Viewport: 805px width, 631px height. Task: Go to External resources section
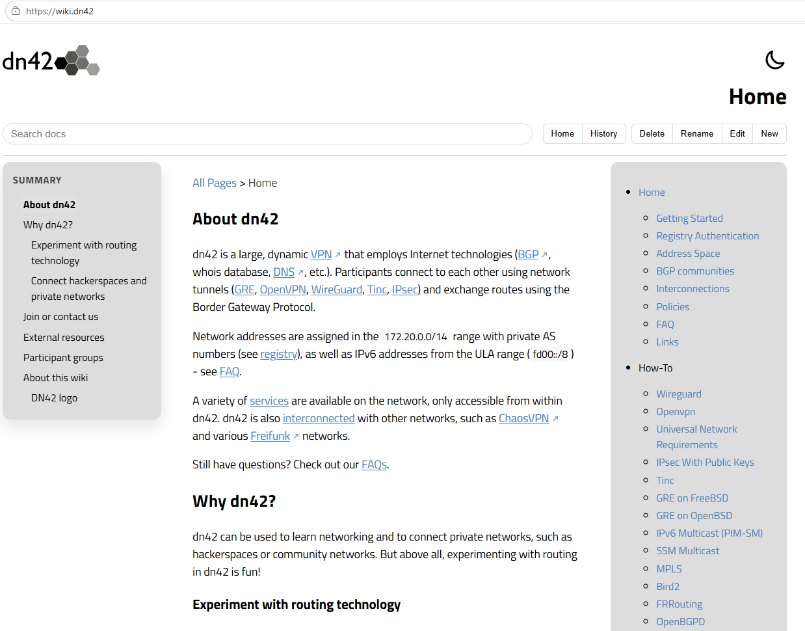[x=64, y=338]
